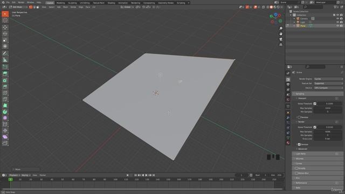Open the Playback popover in timeline
Screen dimensions: 345x194
(15, 175)
